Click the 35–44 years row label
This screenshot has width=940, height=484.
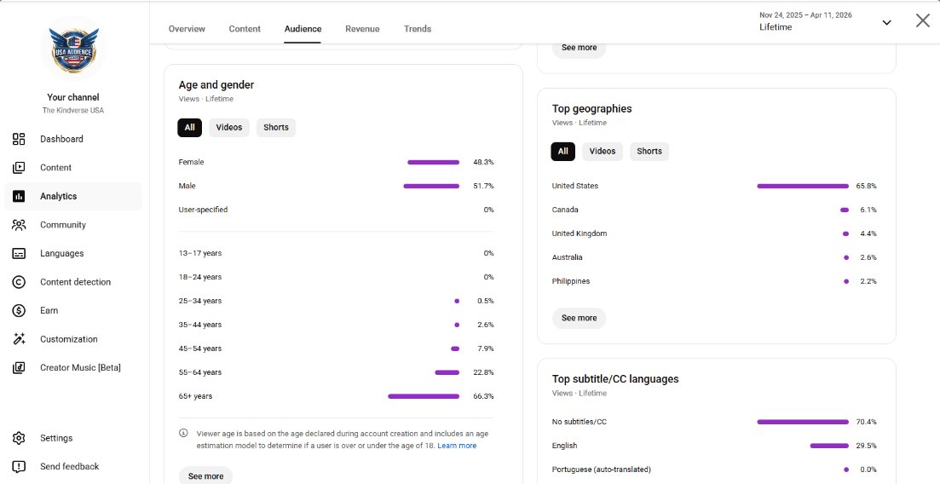coord(200,325)
